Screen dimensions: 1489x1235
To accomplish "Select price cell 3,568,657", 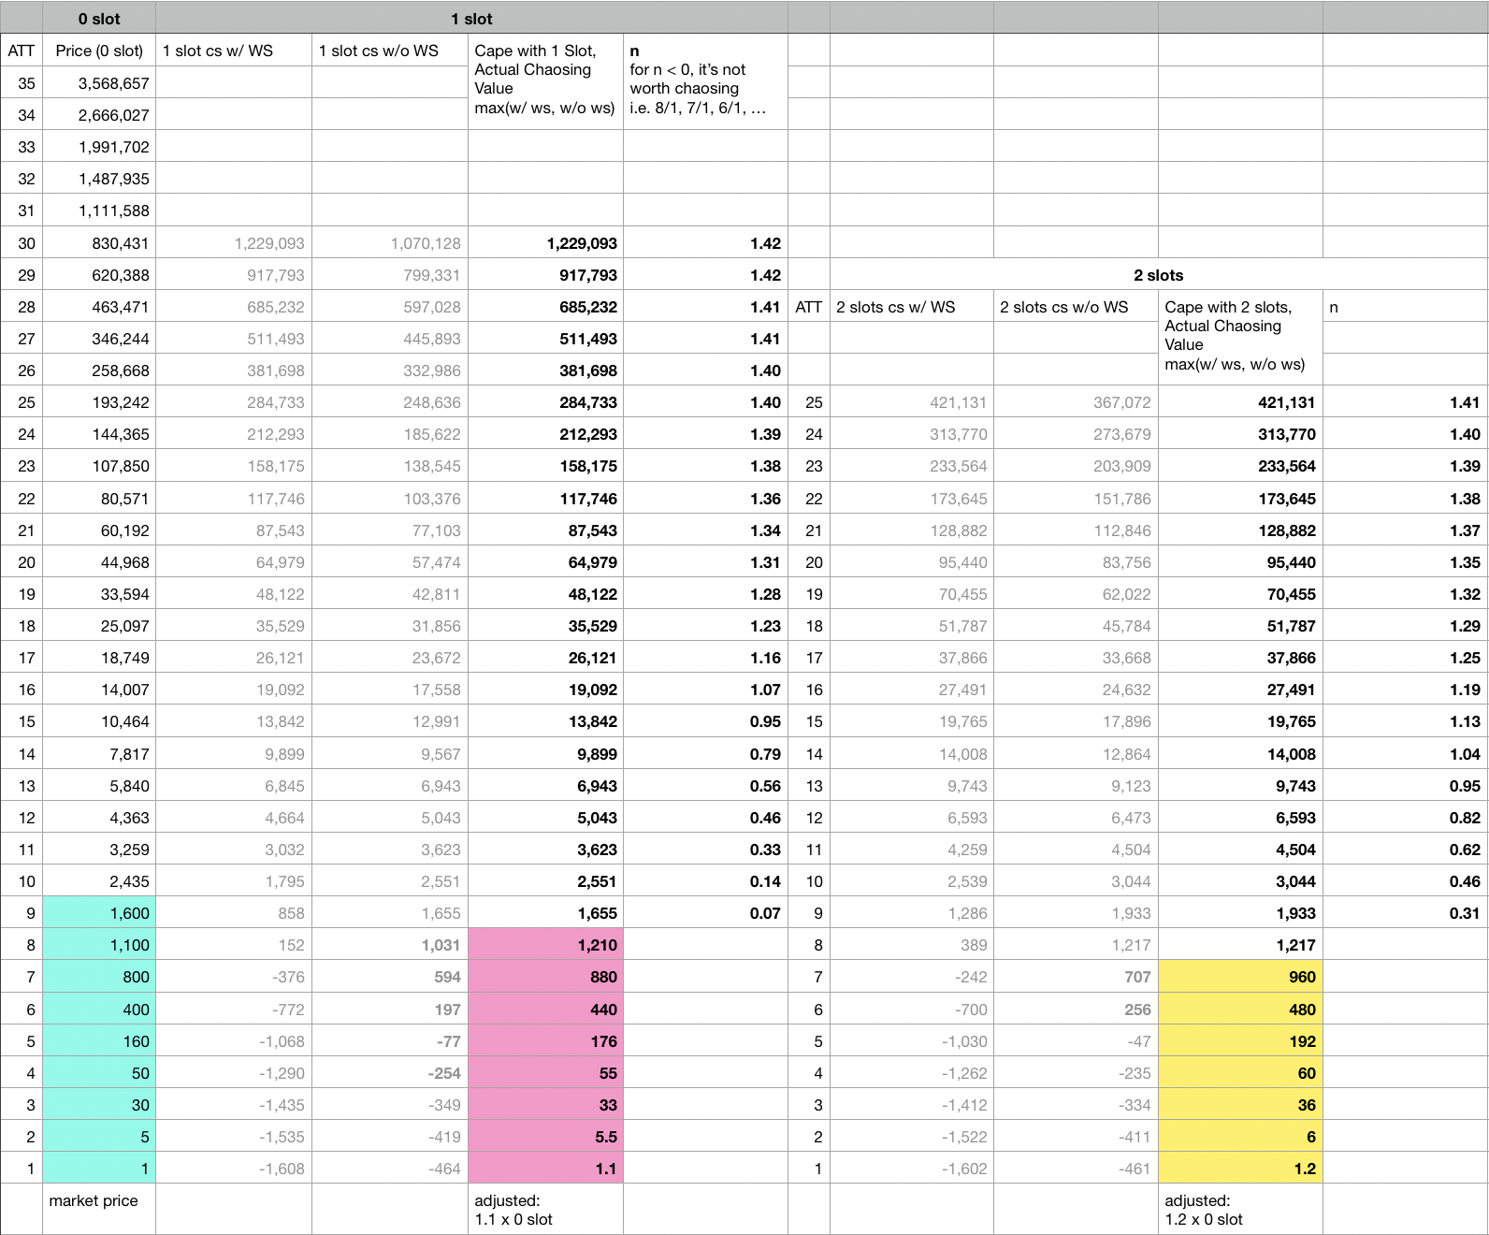I will coord(99,83).
